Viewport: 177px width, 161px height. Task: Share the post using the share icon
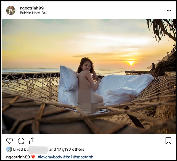pyautogui.click(x=32, y=141)
